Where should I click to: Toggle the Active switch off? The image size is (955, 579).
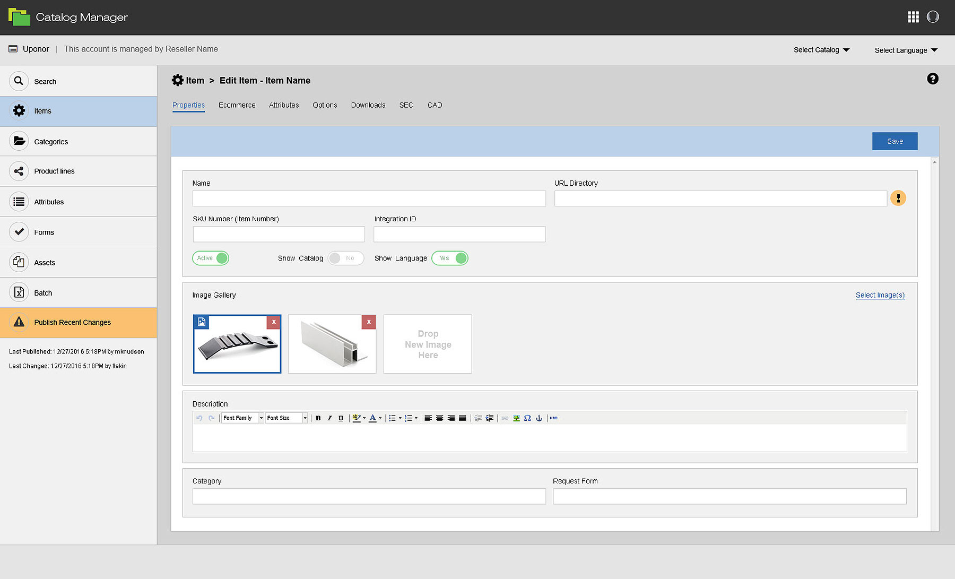coord(211,258)
